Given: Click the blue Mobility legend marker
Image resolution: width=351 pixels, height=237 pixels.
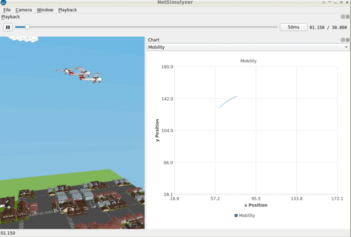Looking at the screenshot, I should [x=236, y=216].
